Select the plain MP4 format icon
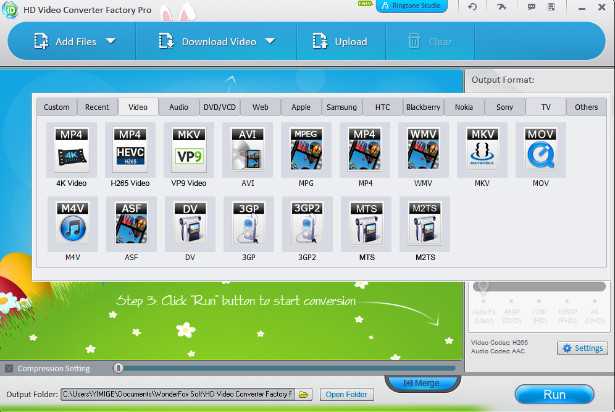 click(x=365, y=150)
